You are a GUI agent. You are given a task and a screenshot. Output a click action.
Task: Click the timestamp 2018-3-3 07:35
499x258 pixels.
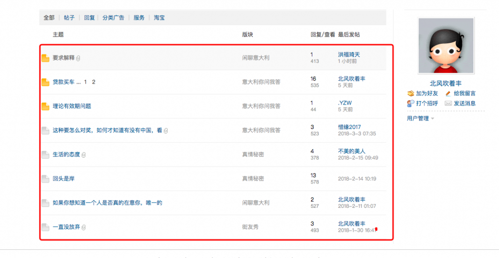tap(357, 134)
